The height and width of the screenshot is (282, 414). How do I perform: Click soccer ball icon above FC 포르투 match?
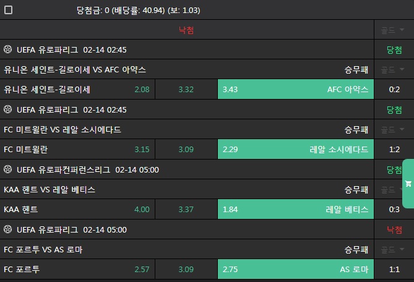8,229
